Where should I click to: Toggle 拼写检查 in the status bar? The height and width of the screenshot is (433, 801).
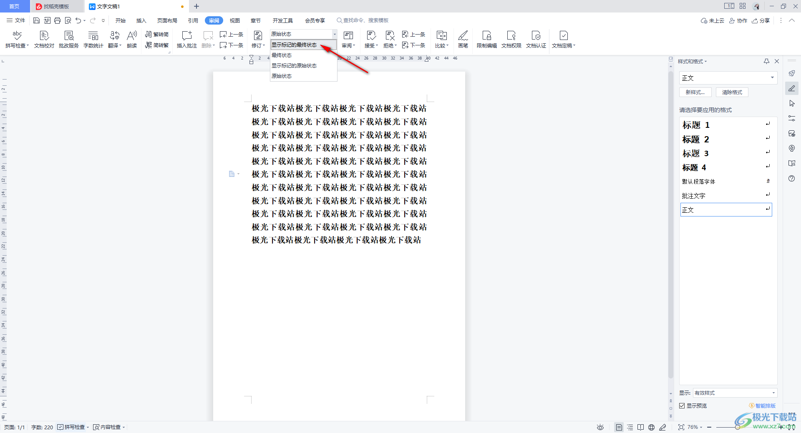point(73,427)
